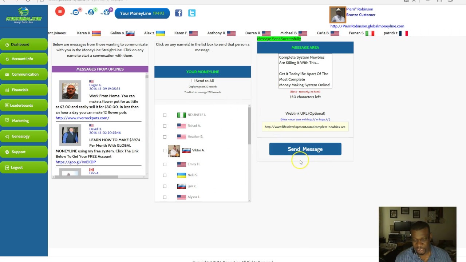Open the Account Info menu item

[24, 59]
